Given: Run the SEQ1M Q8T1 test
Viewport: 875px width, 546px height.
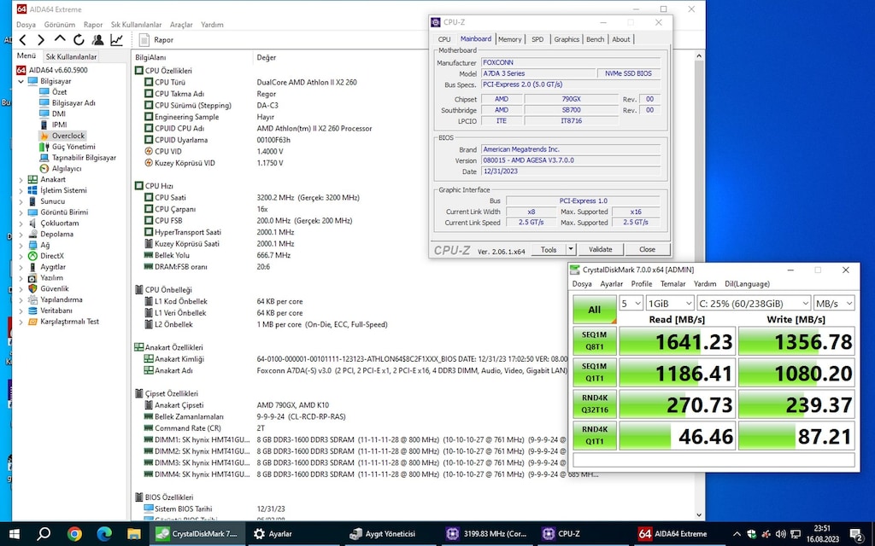Looking at the screenshot, I should coord(595,341).
